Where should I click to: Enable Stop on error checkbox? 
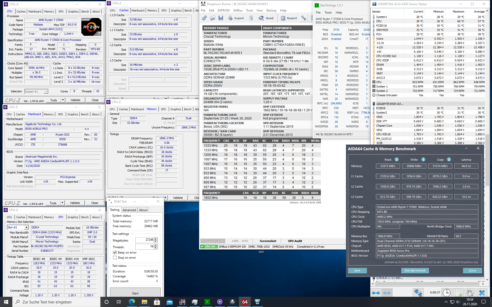coord(115,258)
